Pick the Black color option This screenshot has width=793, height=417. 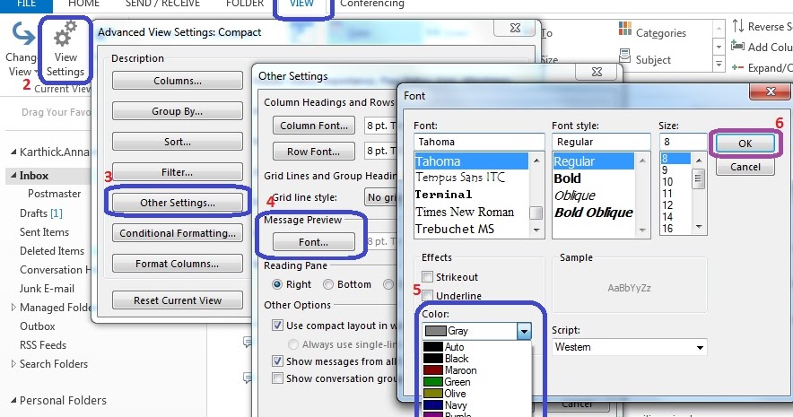pos(477,359)
